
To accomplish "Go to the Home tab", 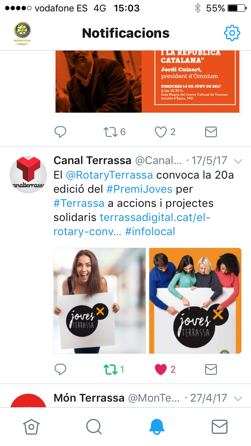I will coord(31,427).
